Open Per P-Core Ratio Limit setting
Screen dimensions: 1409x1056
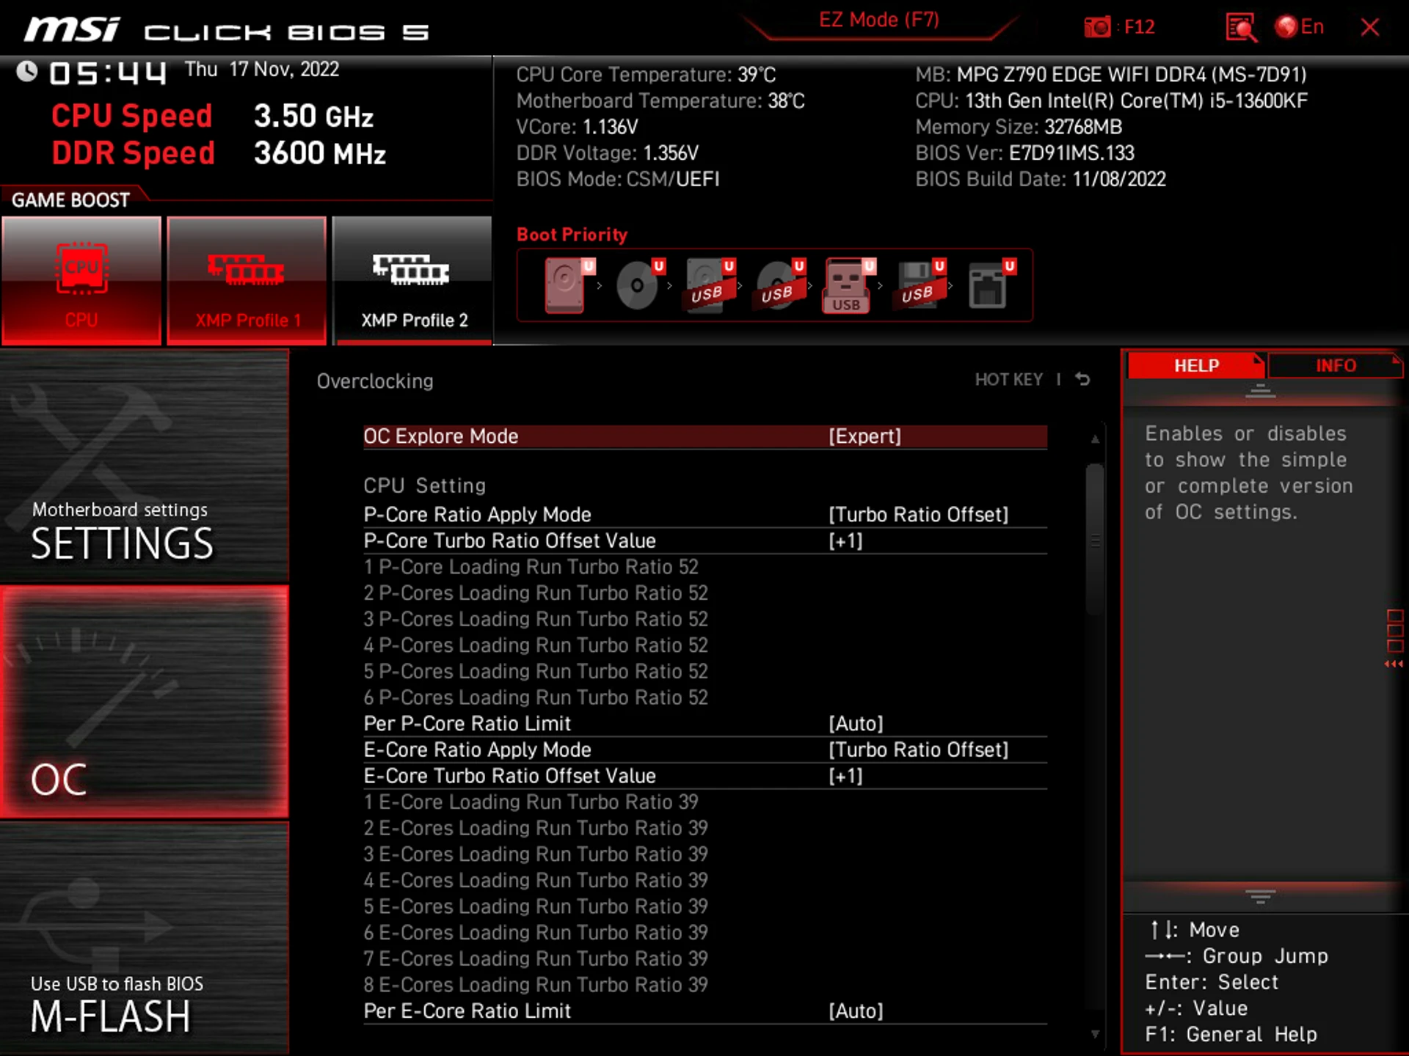704,724
